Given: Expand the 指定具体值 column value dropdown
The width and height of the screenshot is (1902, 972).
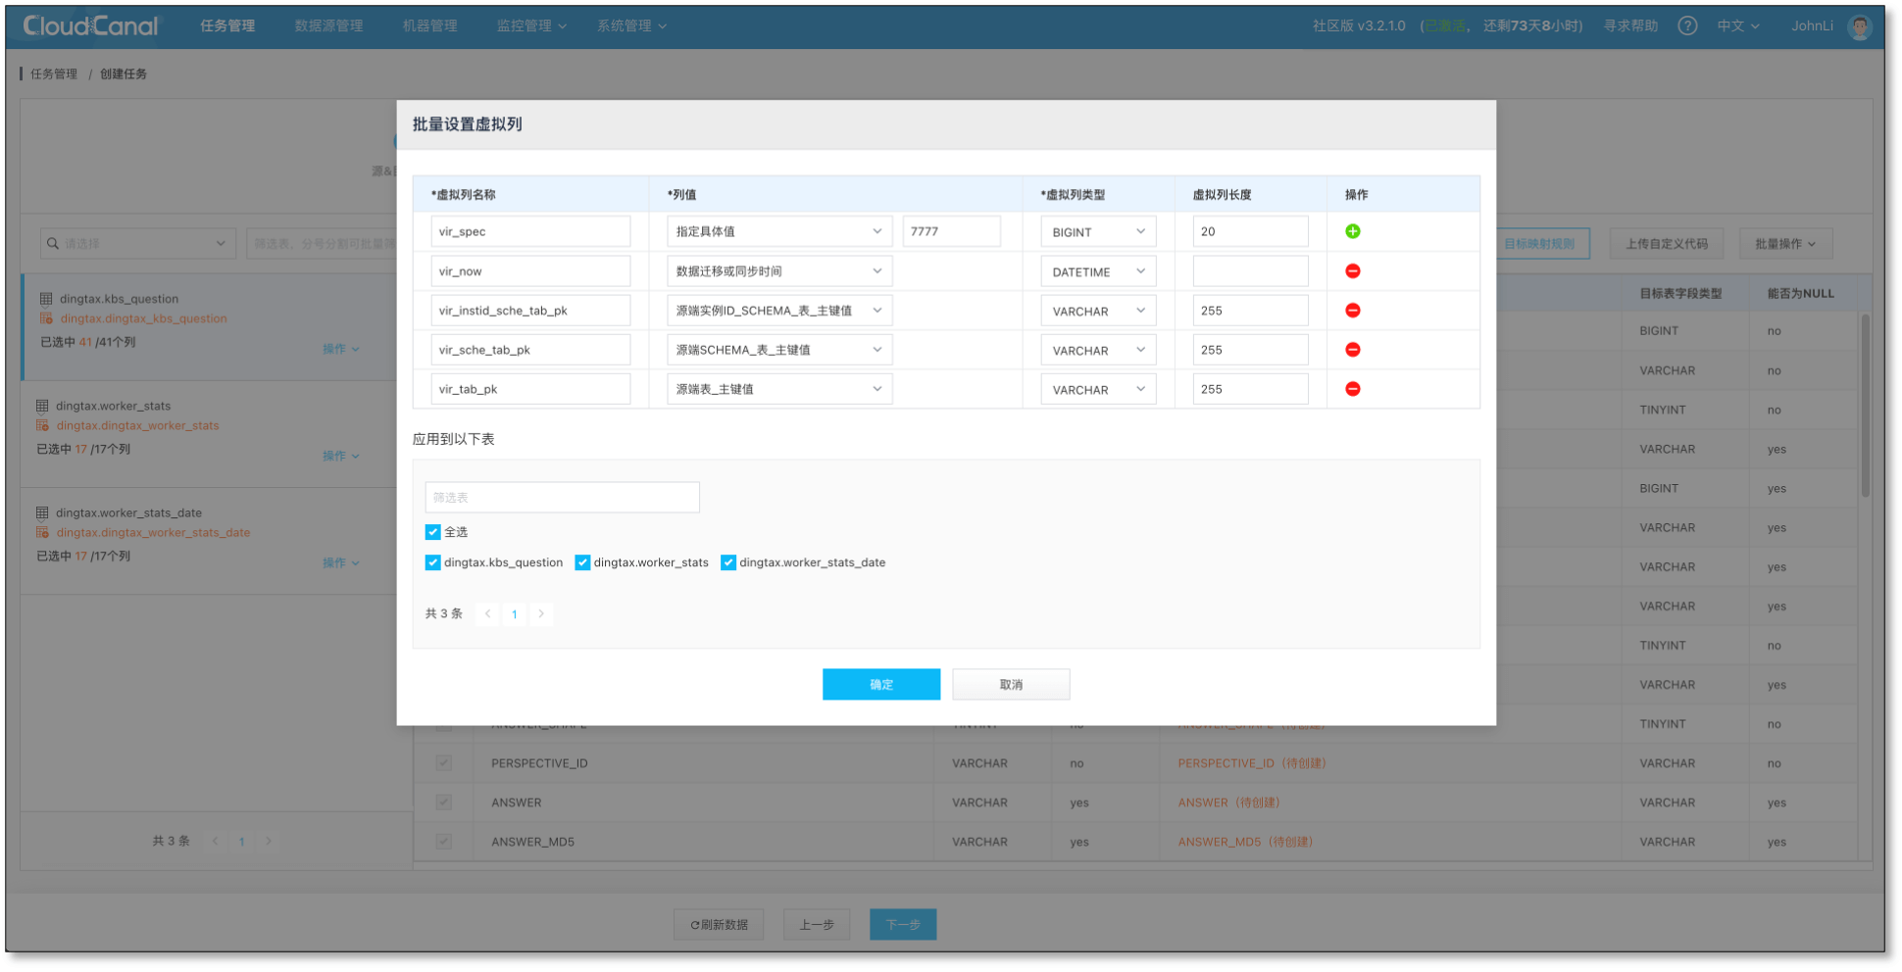Looking at the screenshot, I should (778, 232).
